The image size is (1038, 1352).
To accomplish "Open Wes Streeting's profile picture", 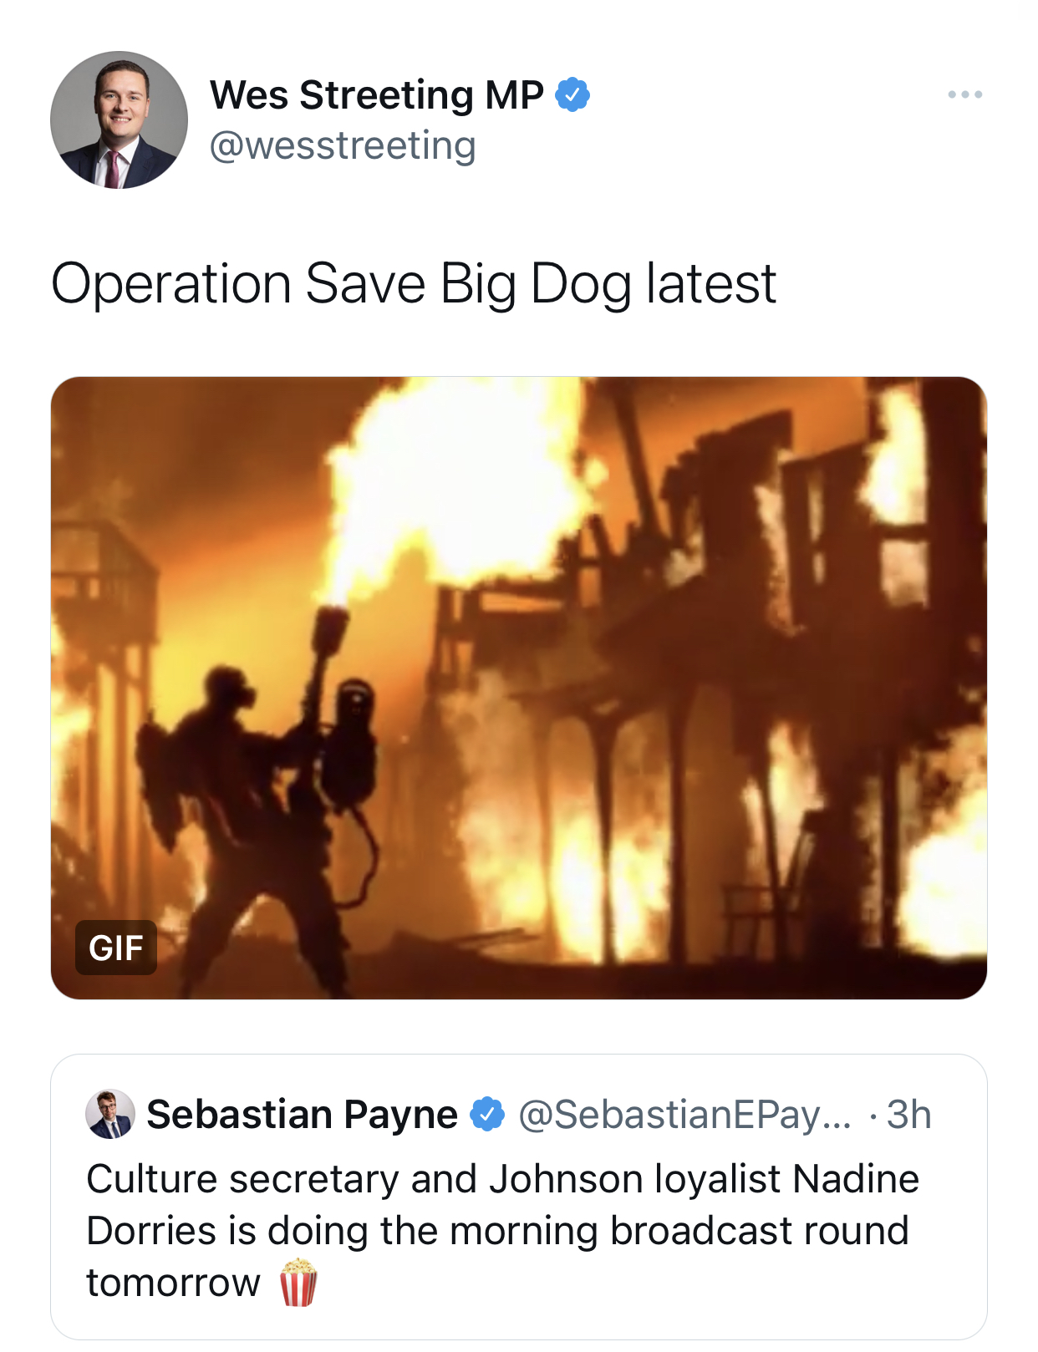I will tap(119, 119).
